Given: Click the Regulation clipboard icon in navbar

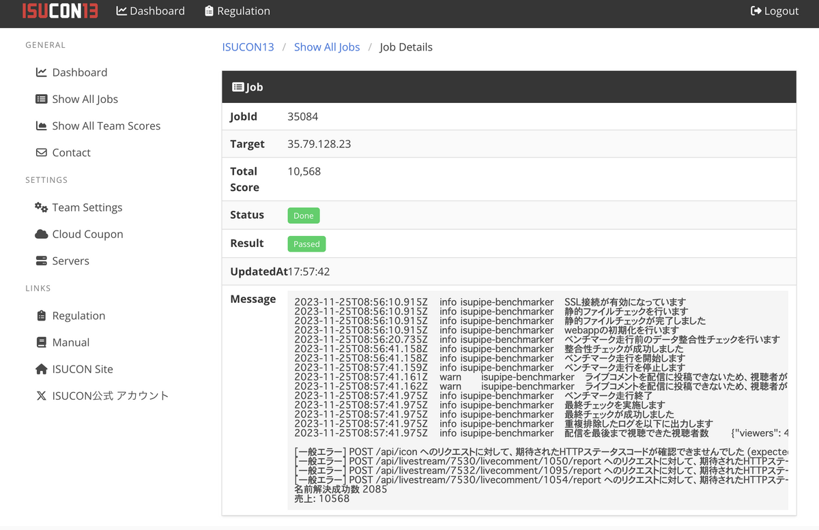Looking at the screenshot, I should click(x=209, y=11).
